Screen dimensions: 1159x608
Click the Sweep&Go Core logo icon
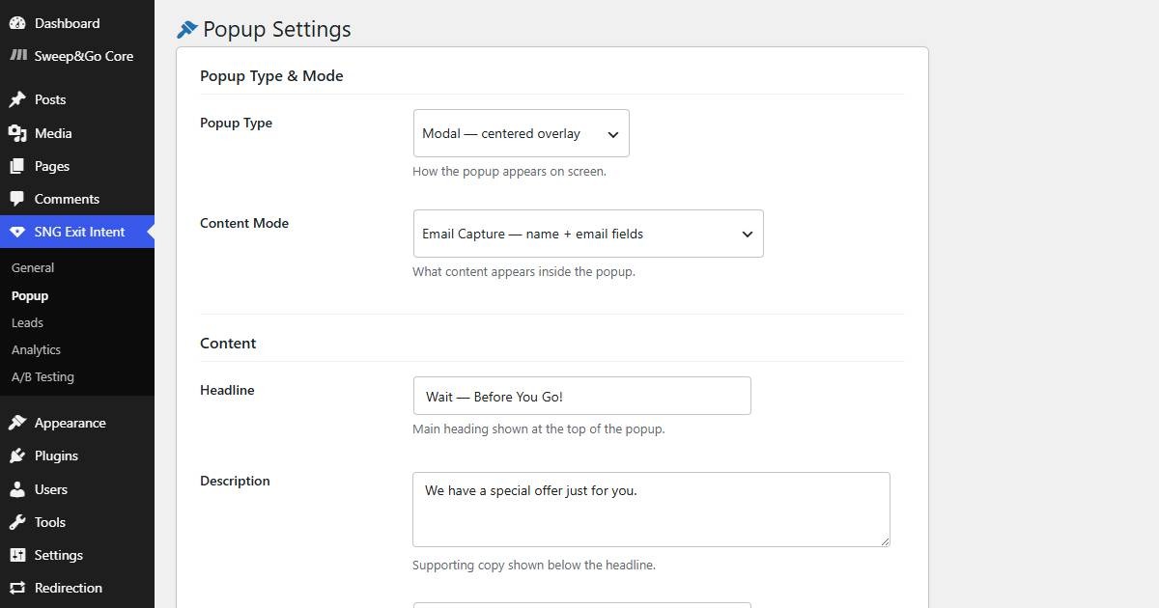(x=17, y=56)
